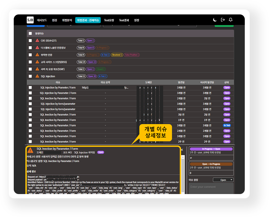Screen dimensions: 269x217
Task: Click the 'Enter your comment' text field
Action: coord(211,187)
